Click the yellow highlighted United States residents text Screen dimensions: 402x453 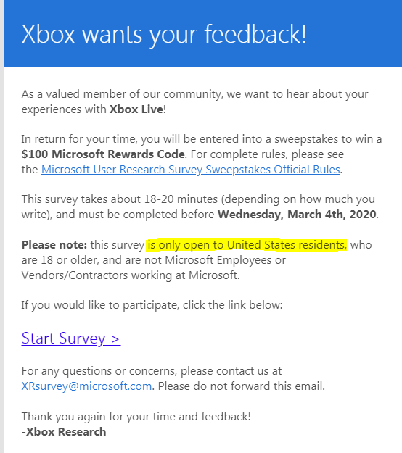click(x=246, y=245)
